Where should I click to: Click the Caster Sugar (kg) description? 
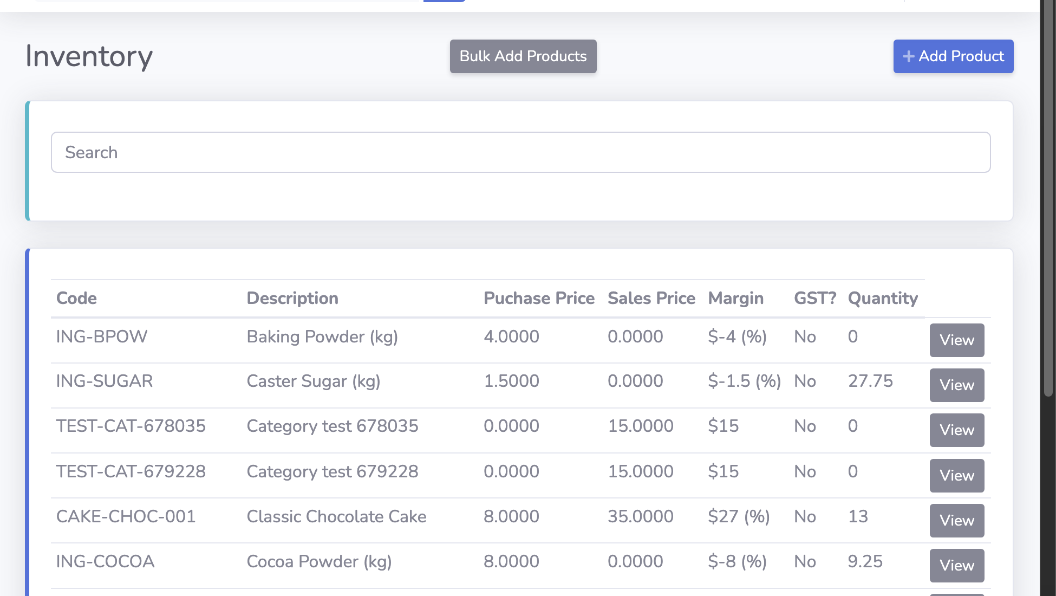[314, 381]
